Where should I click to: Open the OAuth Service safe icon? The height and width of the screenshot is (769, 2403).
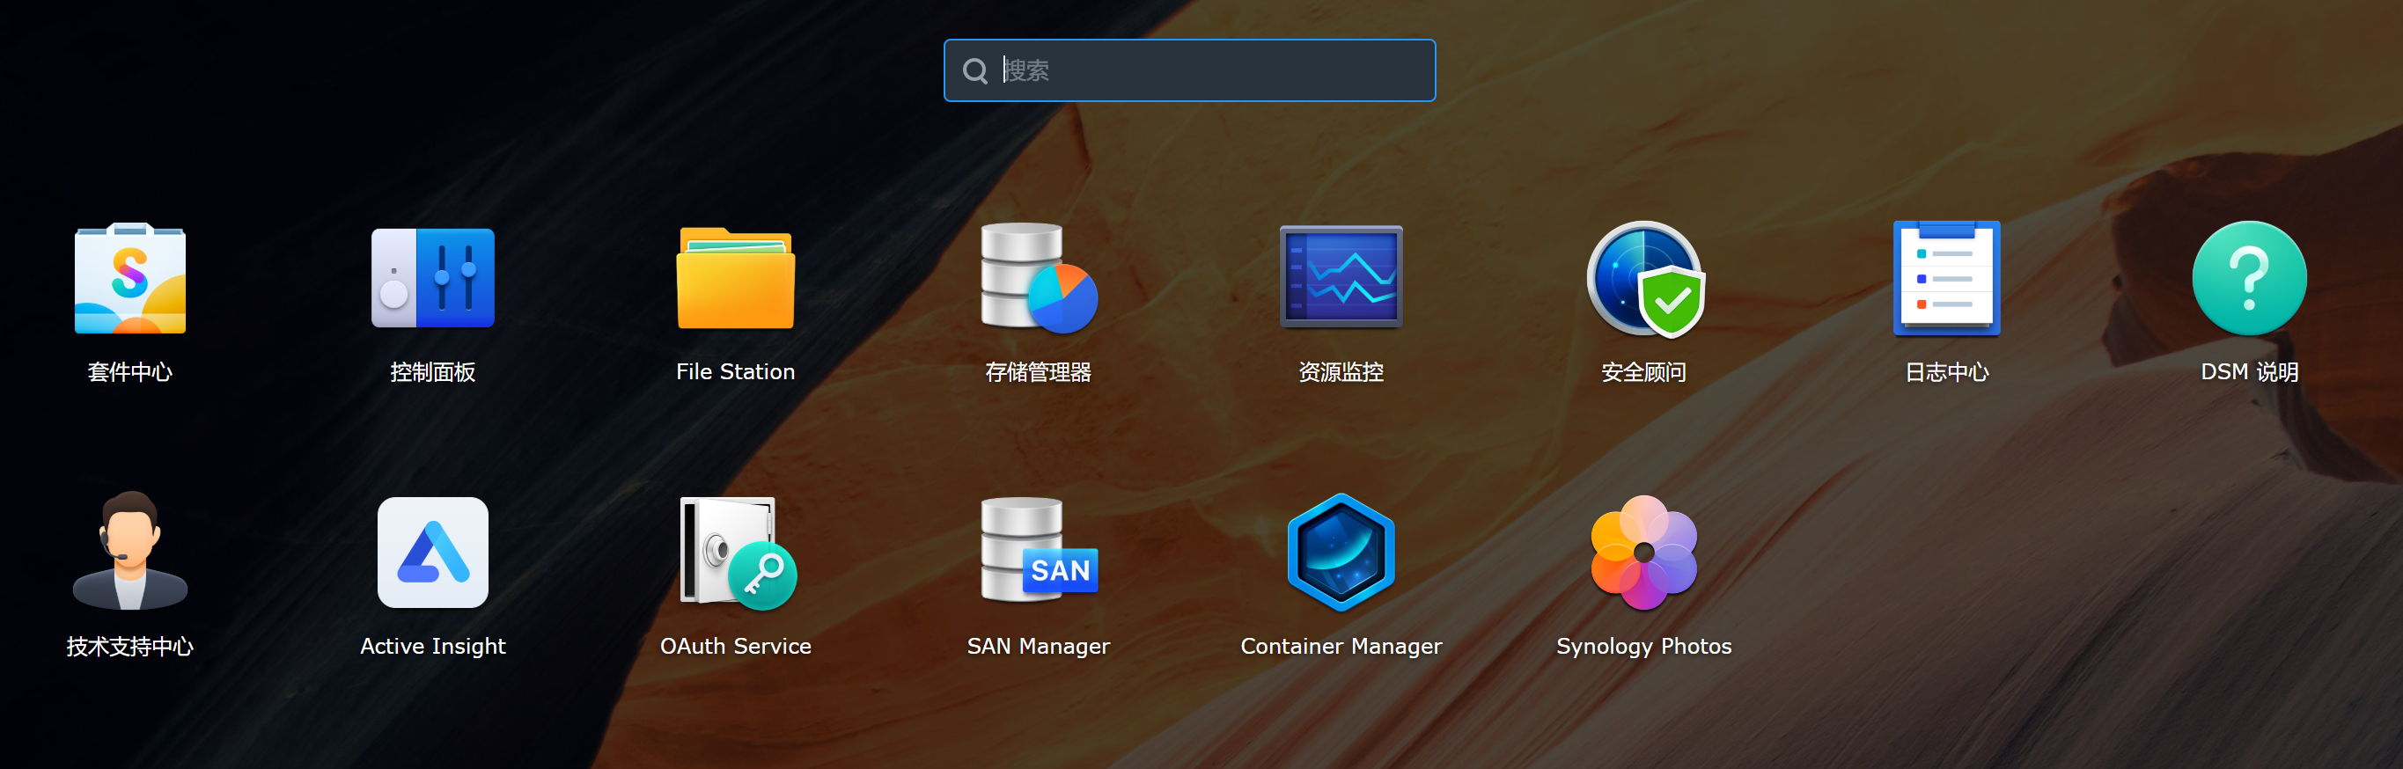[735, 552]
